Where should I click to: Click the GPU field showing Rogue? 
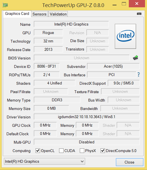point(48,33)
